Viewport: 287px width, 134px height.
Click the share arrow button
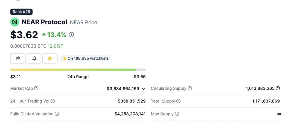(x=18, y=58)
